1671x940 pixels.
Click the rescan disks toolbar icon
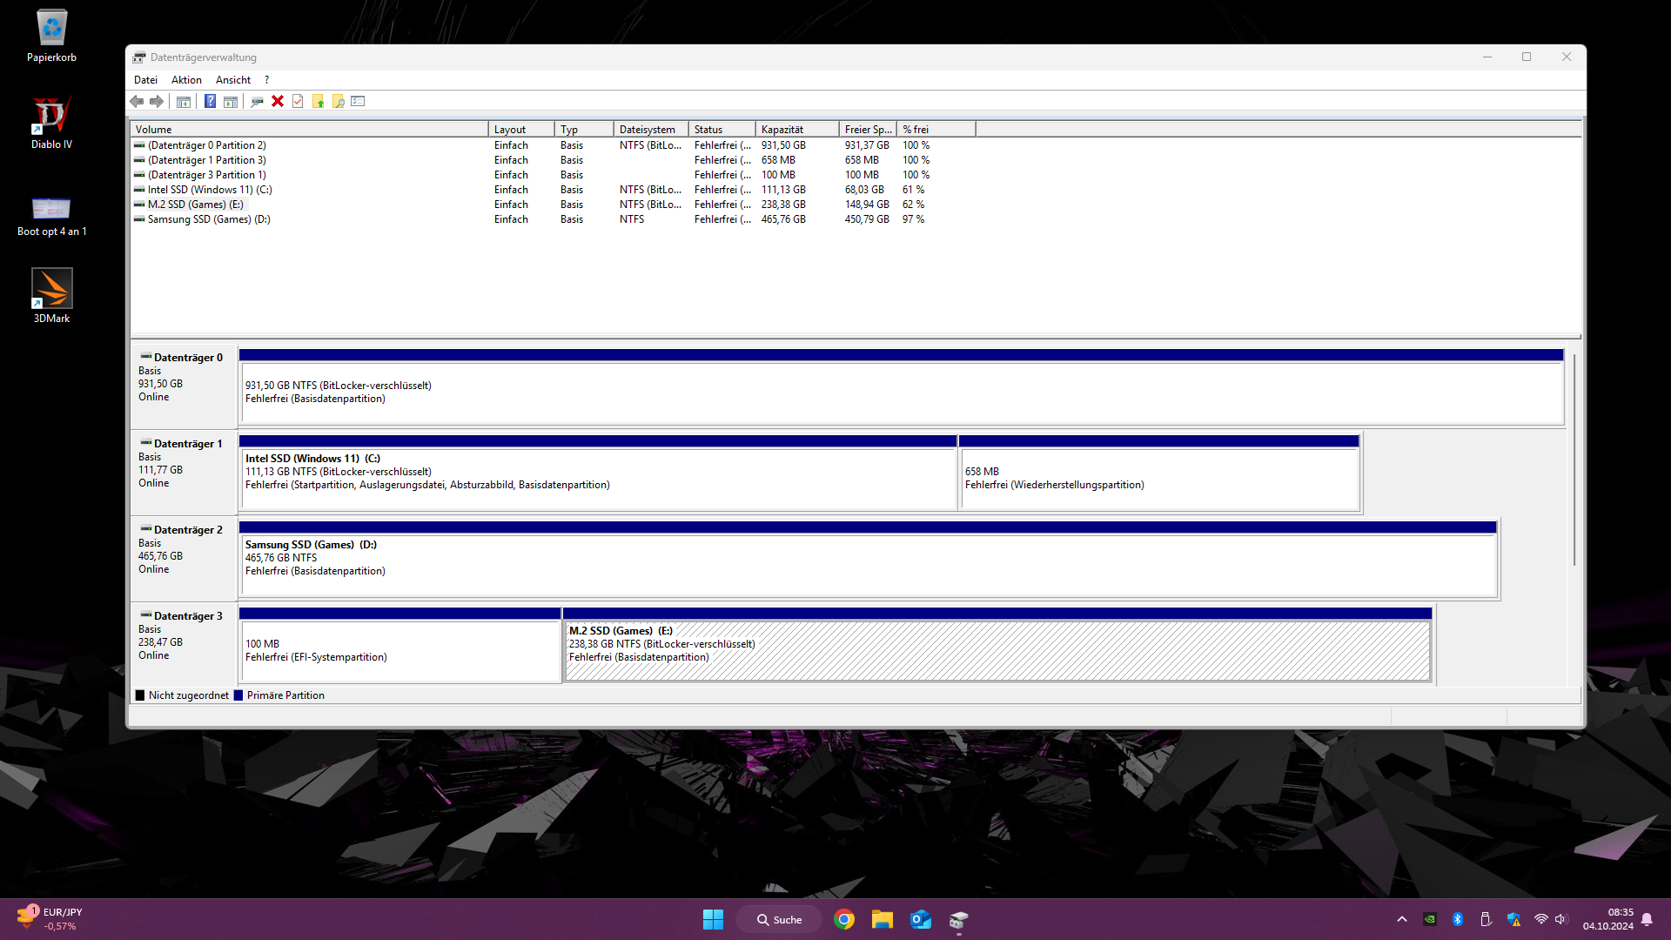point(257,102)
